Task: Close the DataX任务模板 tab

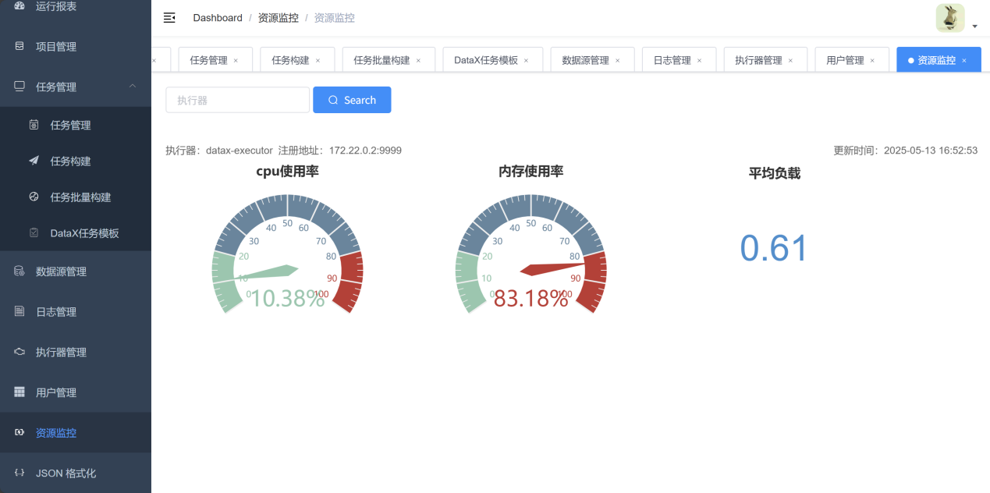Action: [527, 60]
